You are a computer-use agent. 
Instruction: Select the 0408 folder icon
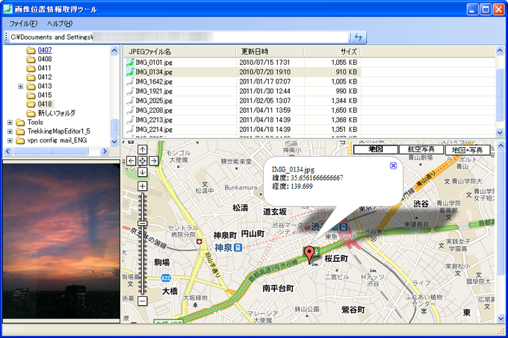pos(31,59)
